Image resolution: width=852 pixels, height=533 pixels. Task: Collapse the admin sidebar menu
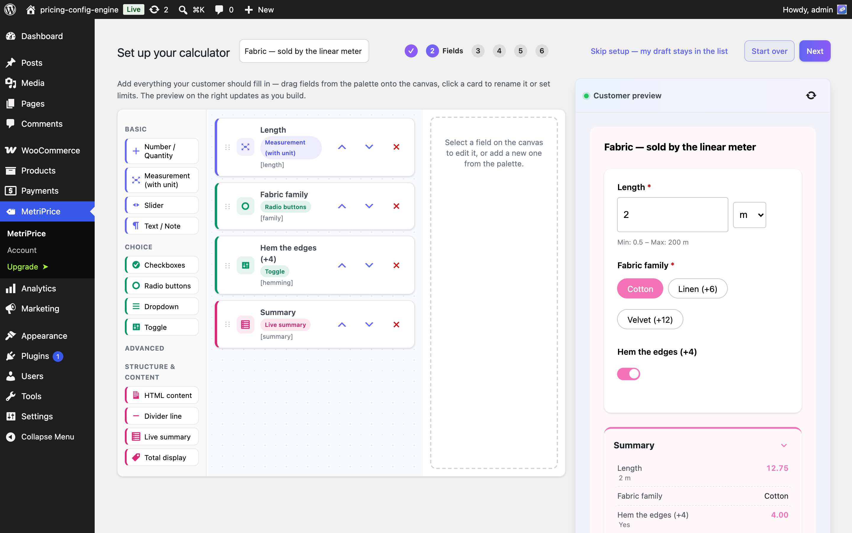(x=47, y=437)
